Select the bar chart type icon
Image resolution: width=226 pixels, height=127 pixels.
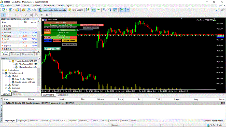[88, 10]
